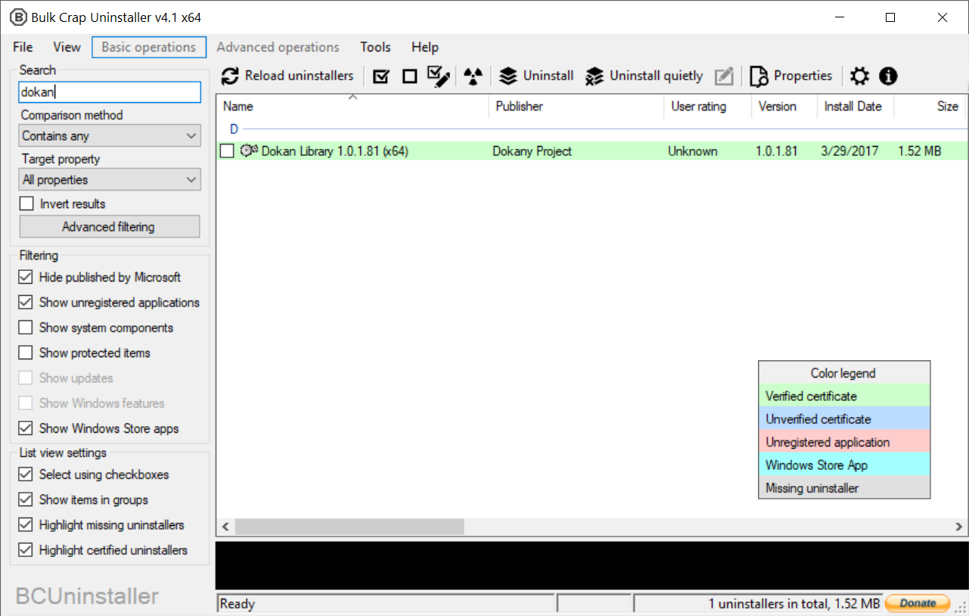Open the Basic operations menu
The height and width of the screenshot is (616, 969).
pos(149,47)
